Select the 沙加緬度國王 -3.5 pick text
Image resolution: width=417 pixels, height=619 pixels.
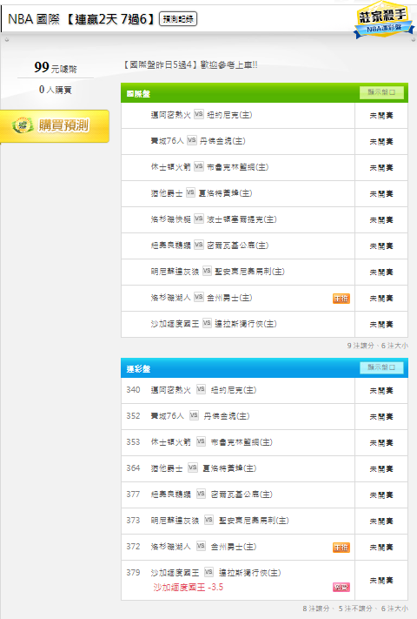tap(189, 588)
